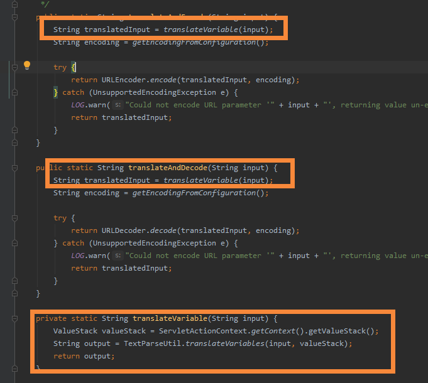Click 'static' keyword in translateAndDecode declaration
428x383 pixels.
tap(80, 168)
